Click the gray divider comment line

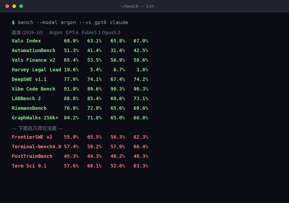click(37, 128)
